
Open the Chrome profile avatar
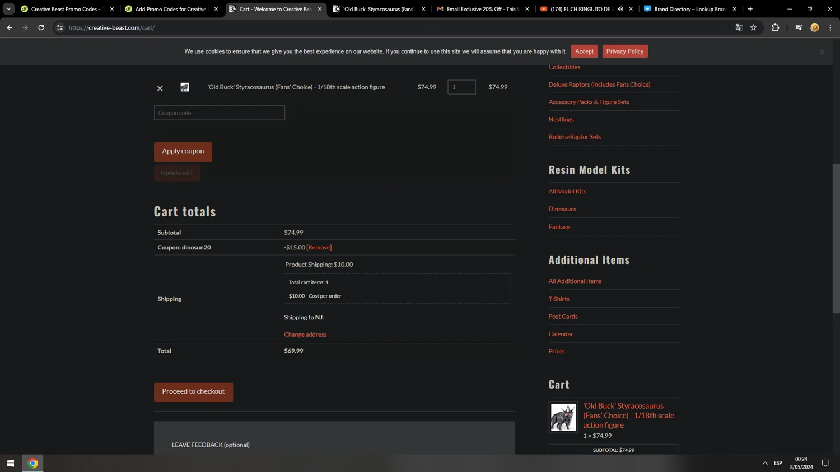coord(815,27)
